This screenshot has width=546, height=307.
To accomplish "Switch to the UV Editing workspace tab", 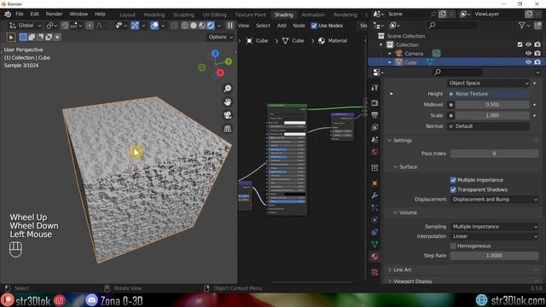I will pos(214,14).
